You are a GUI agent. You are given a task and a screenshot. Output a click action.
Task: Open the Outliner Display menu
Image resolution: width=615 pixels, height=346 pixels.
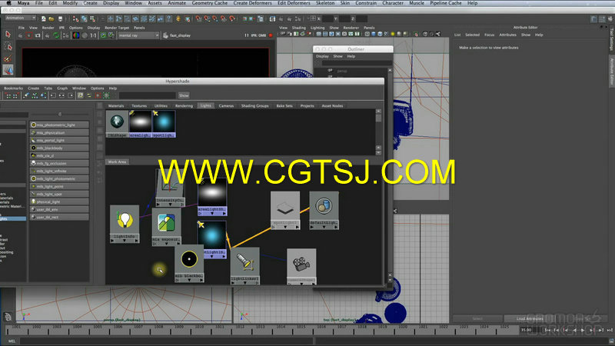pos(322,56)
